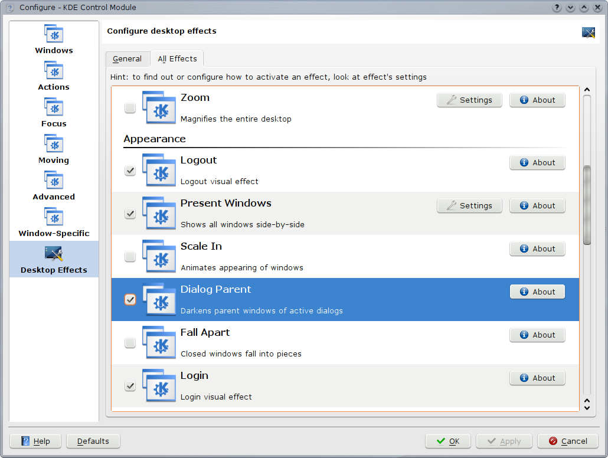
Task: Click the Zoom effect KDE icon
Action: pos(159,107)
